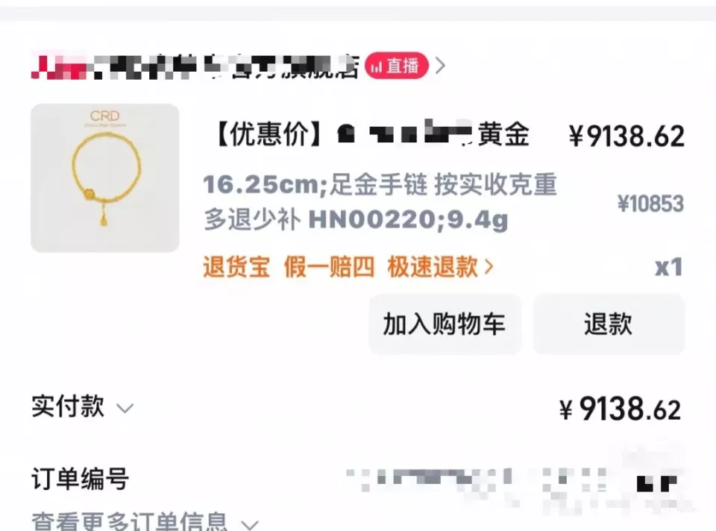Viewport: 716px width, 531px height.
Task: Tap the 实付款 label
Action: (68, 406)
